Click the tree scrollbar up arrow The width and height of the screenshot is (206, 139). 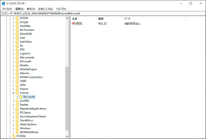click(67, 18)
